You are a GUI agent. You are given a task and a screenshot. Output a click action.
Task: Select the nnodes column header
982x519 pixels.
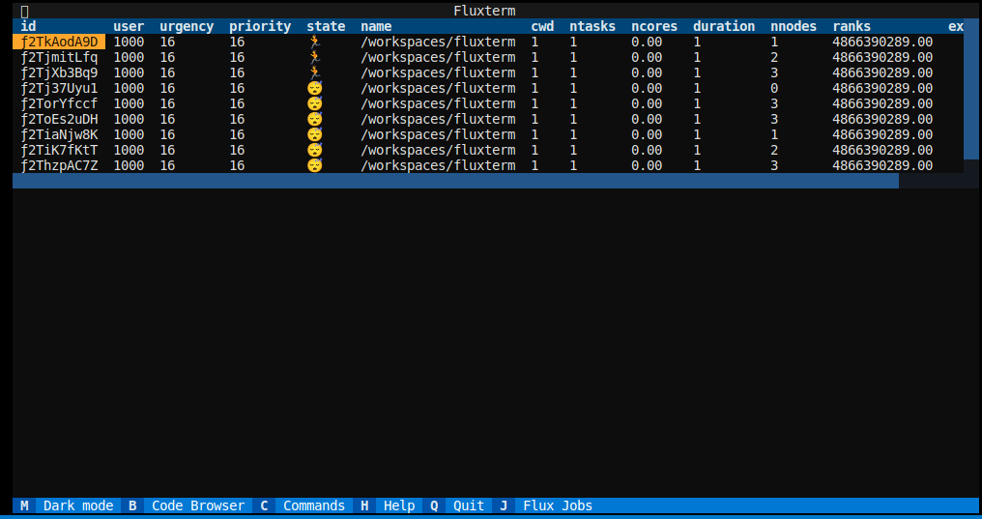794,26
